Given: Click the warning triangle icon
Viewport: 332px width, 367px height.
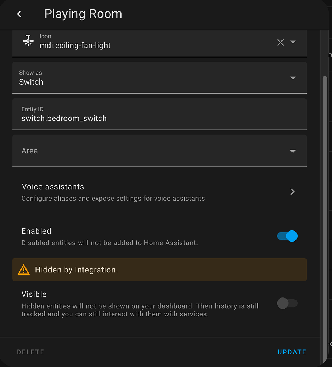Looking at the screenshot, I should (23, 270).
